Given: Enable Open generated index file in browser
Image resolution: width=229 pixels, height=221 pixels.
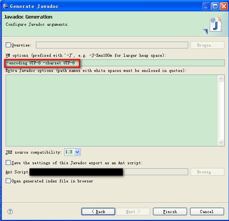Looking at the screenshot, I should [x=8, y=181].
